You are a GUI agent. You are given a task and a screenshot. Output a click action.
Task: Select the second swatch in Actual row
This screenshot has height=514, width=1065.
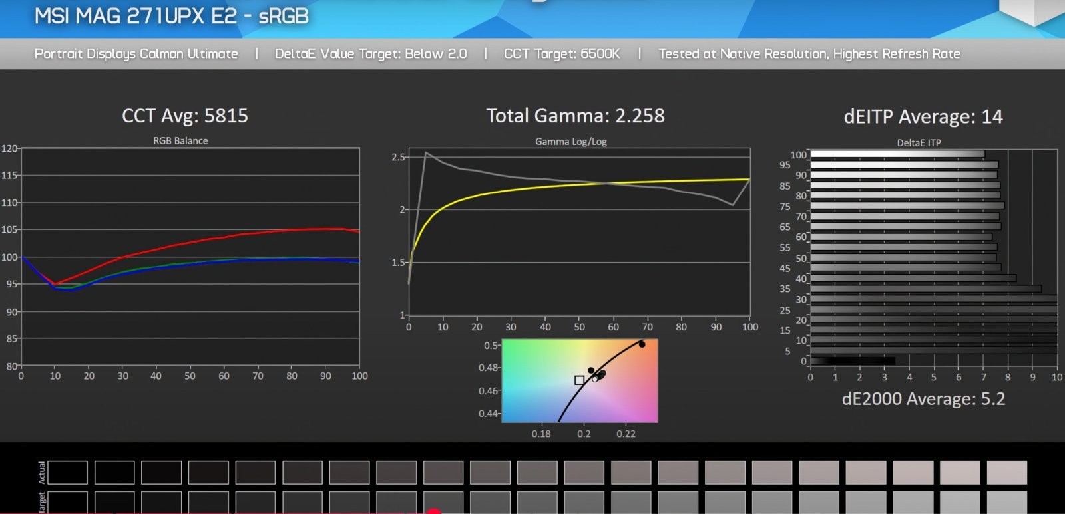pos(114,473)
